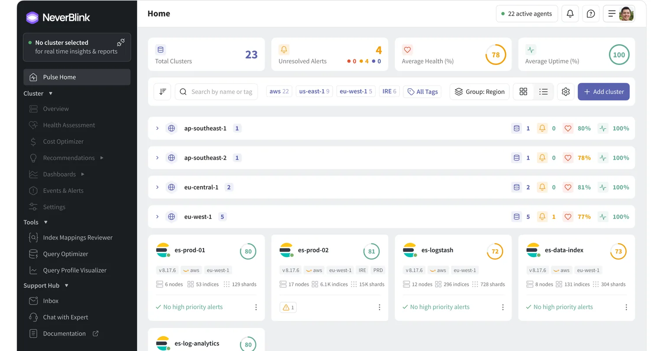
Task: Open the es-data-index card options menu
Action: 626,307
